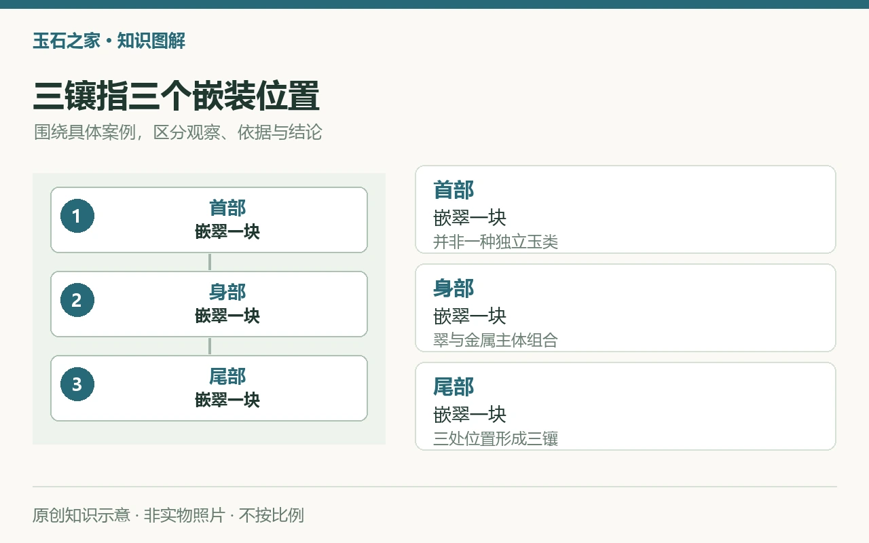Viewport: 869px width, 543px height.
Task: Click the note 翠与金属主体组合
Action: pyautogui.click(x=496, y=340)
